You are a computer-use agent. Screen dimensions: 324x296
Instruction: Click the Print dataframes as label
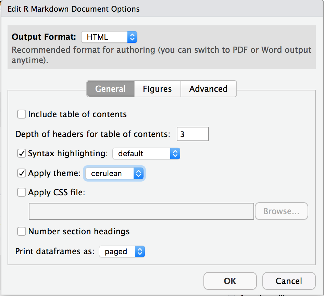click(55, 251)
